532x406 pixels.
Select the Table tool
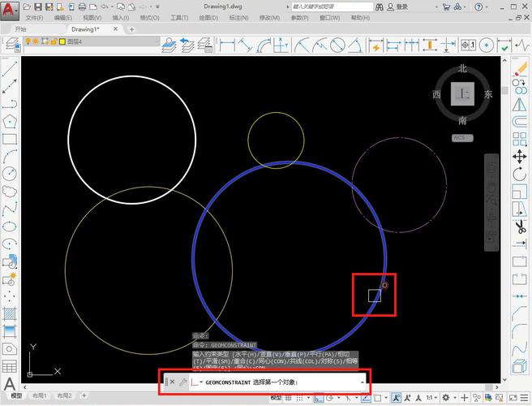click(x=10, y=366)
